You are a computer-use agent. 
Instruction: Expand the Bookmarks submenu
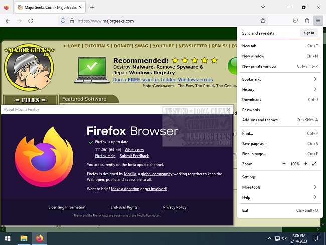point(280,79)
